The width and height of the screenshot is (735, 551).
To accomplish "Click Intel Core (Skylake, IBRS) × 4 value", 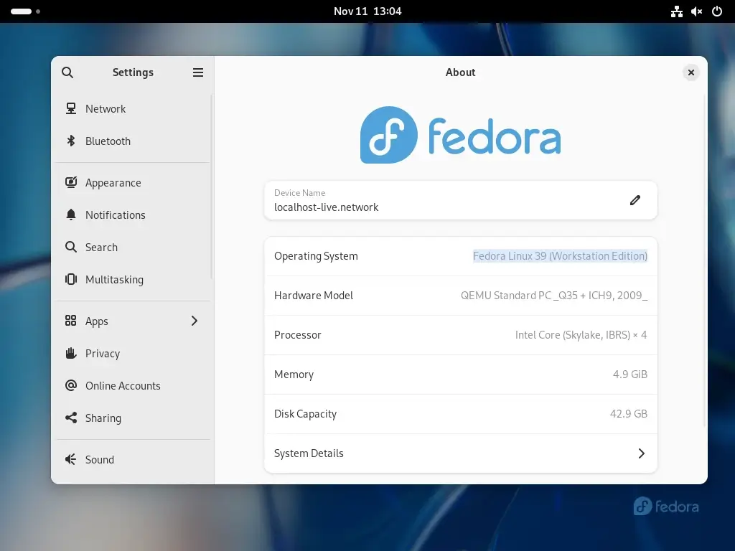I will point(581,334).
